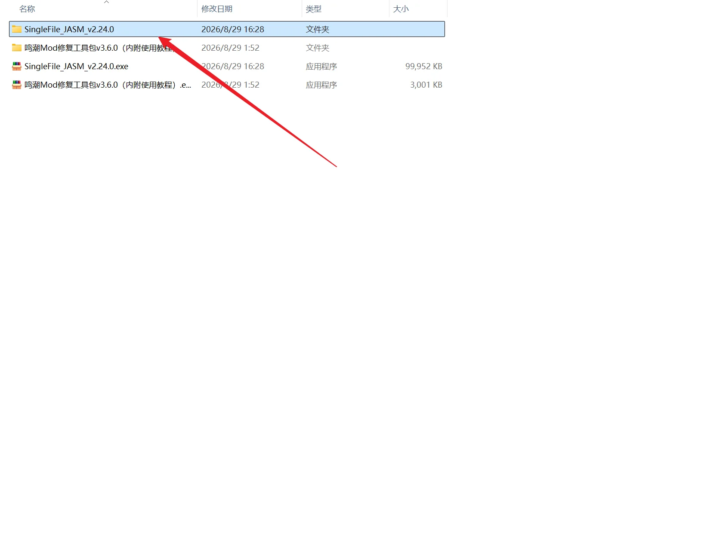This screenshot has width=704, height=547.
Task: Click the 2026/8/29 1:52 date of 鸣潮Mod folder
Action: pos(230,48)
